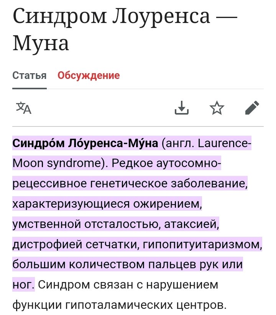This screenshot has height=315, width=276.
Task: Tap the download page icon
Action: click(182, 108)
